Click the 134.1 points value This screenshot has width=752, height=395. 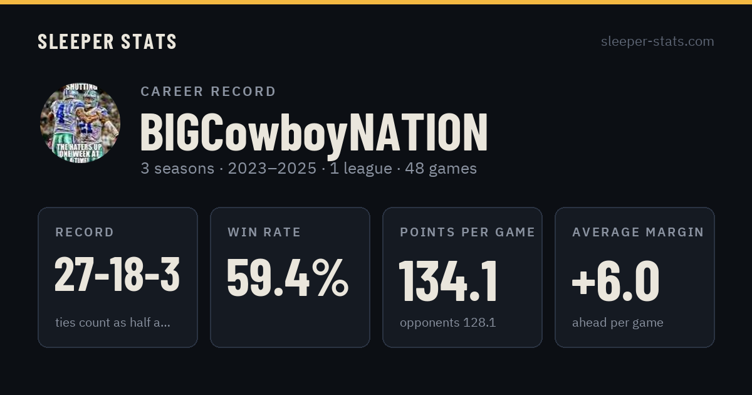448,281
